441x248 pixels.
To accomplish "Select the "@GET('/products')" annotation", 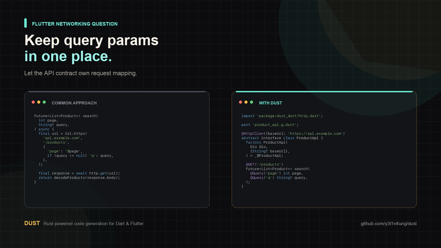I will pyautogui.click(x=264, y=165).
